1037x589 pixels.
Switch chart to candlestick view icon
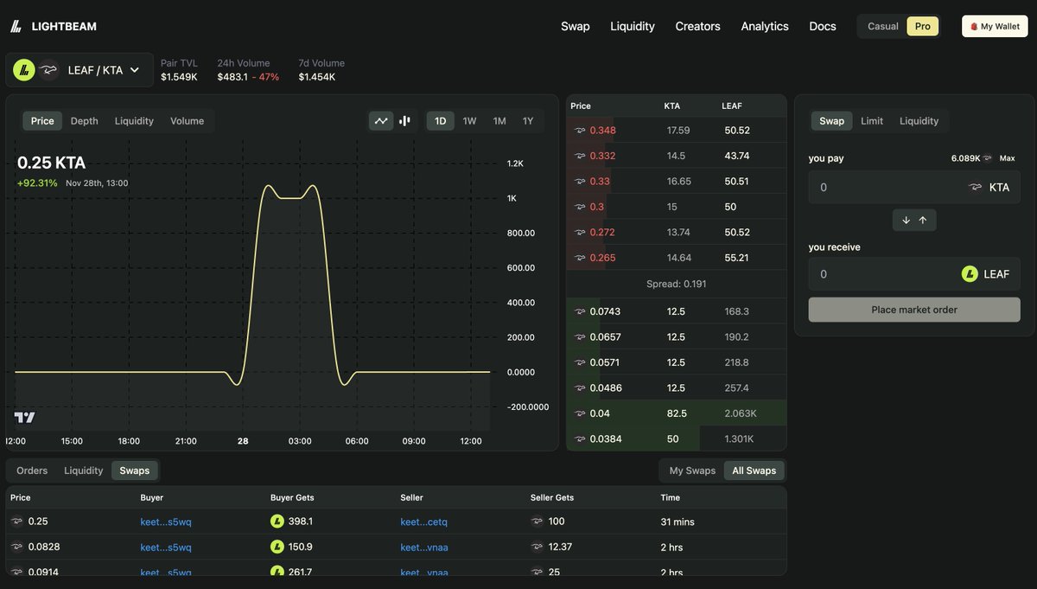(x=404, y=121)
